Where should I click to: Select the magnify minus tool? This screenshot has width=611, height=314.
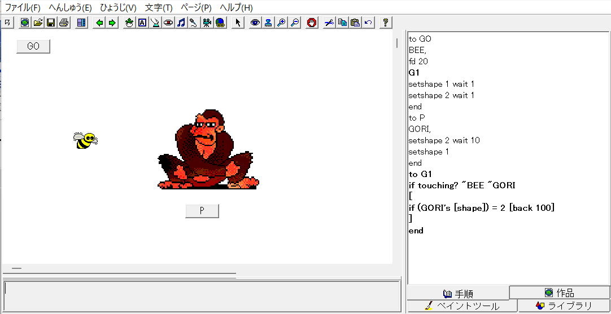[295, 23]
